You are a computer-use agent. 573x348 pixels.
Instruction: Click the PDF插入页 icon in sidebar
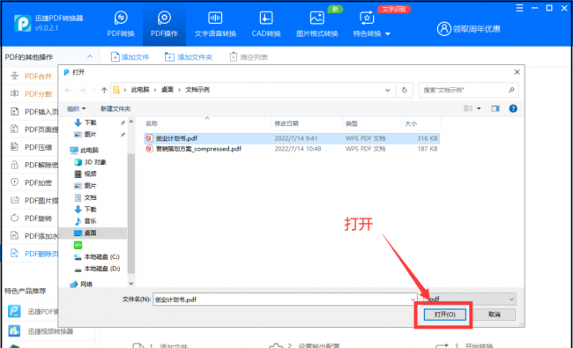click(14, 111)
